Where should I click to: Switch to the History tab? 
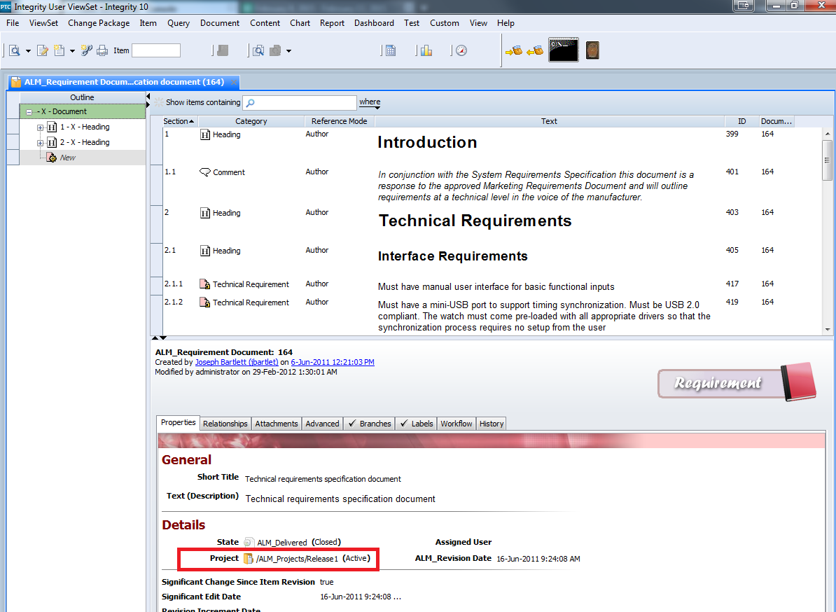[x=491, y=424]
